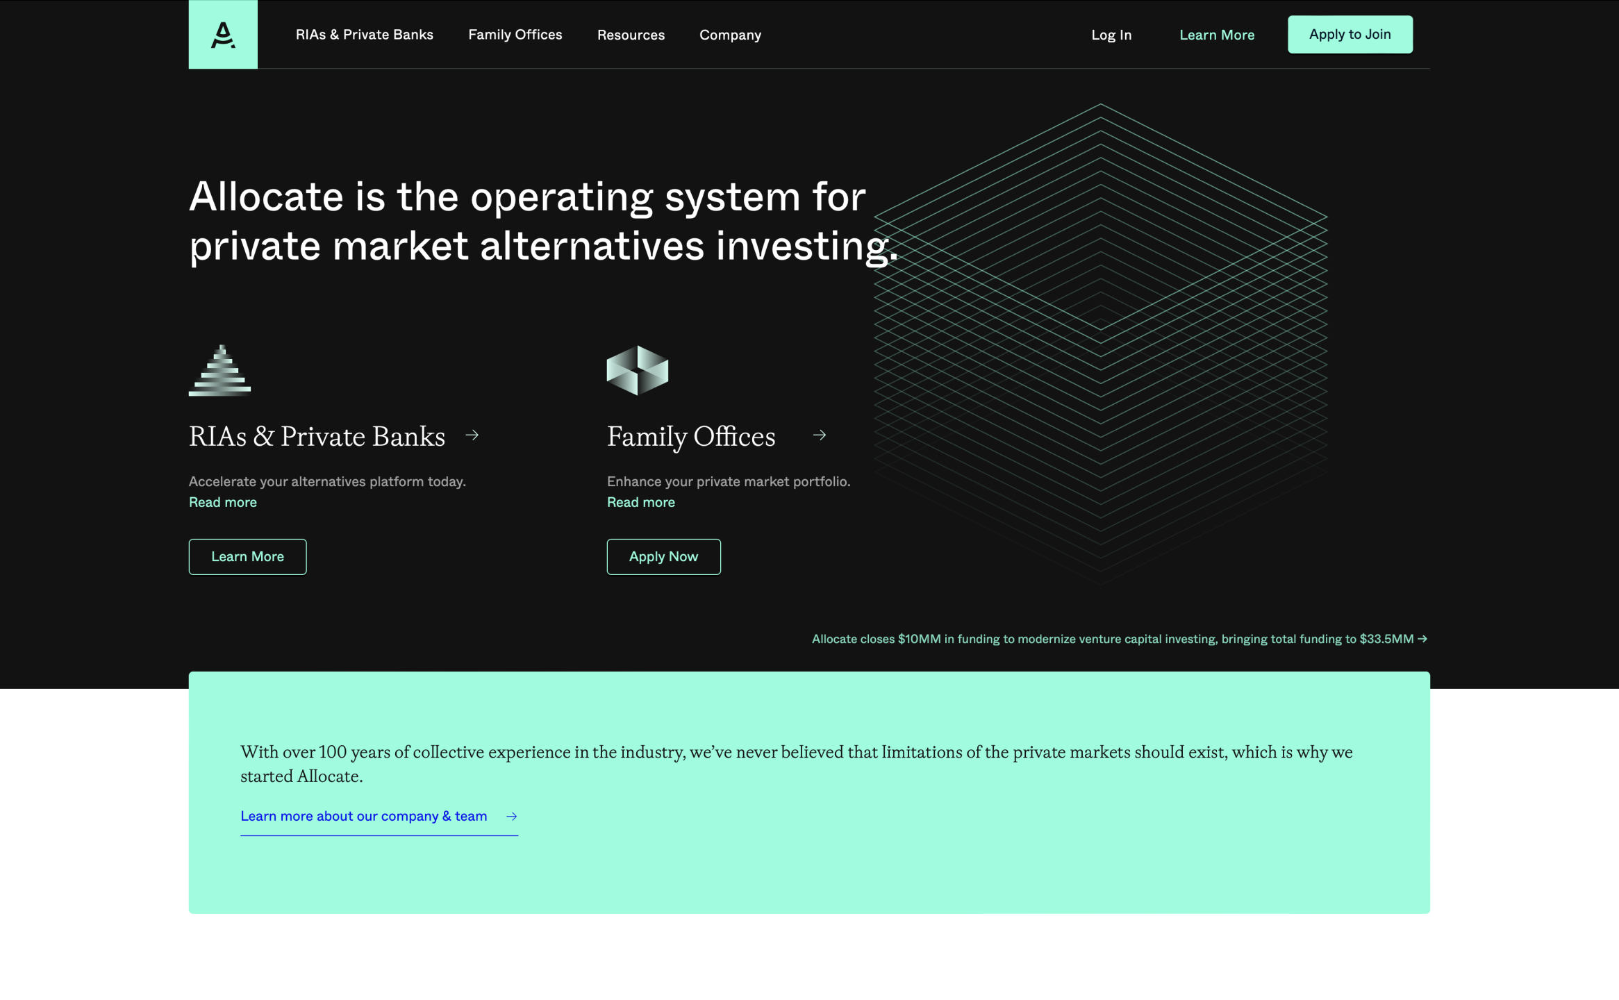Click the cube Family Offices icon
Screen dimensions: 1619x1000
point(637,370)
